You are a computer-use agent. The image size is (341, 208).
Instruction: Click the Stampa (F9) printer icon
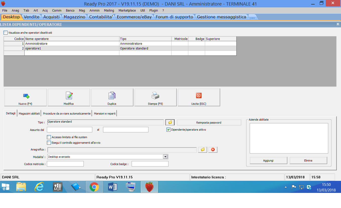(155, 96)
